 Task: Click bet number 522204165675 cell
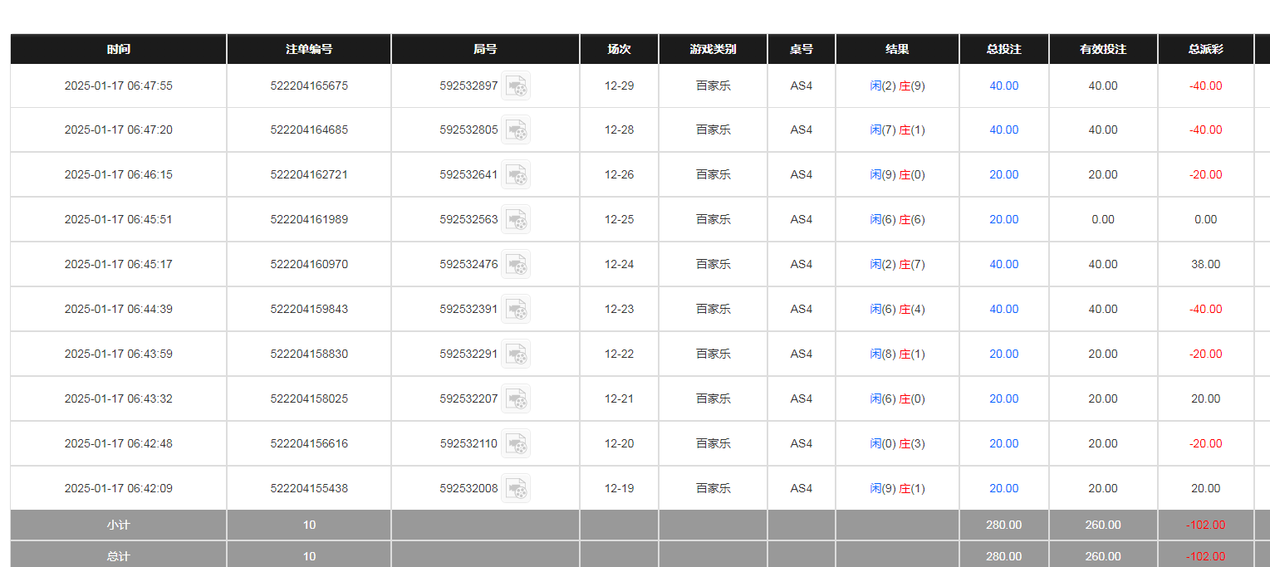click(309, 86)
